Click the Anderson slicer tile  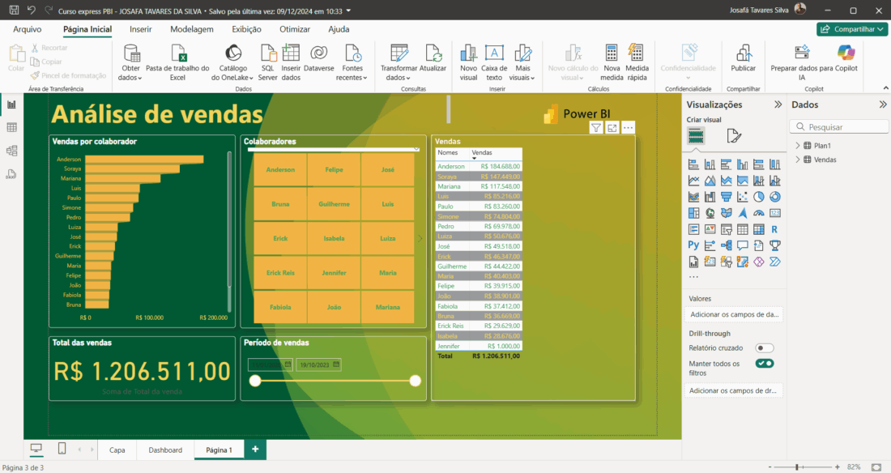point(280,169)
